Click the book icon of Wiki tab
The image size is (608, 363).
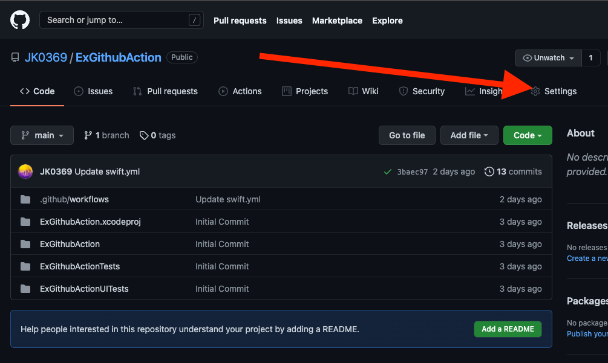point(353,91)
